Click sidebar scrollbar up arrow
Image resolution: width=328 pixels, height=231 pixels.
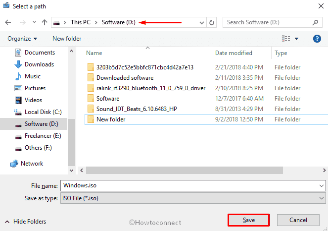(72, 51)
